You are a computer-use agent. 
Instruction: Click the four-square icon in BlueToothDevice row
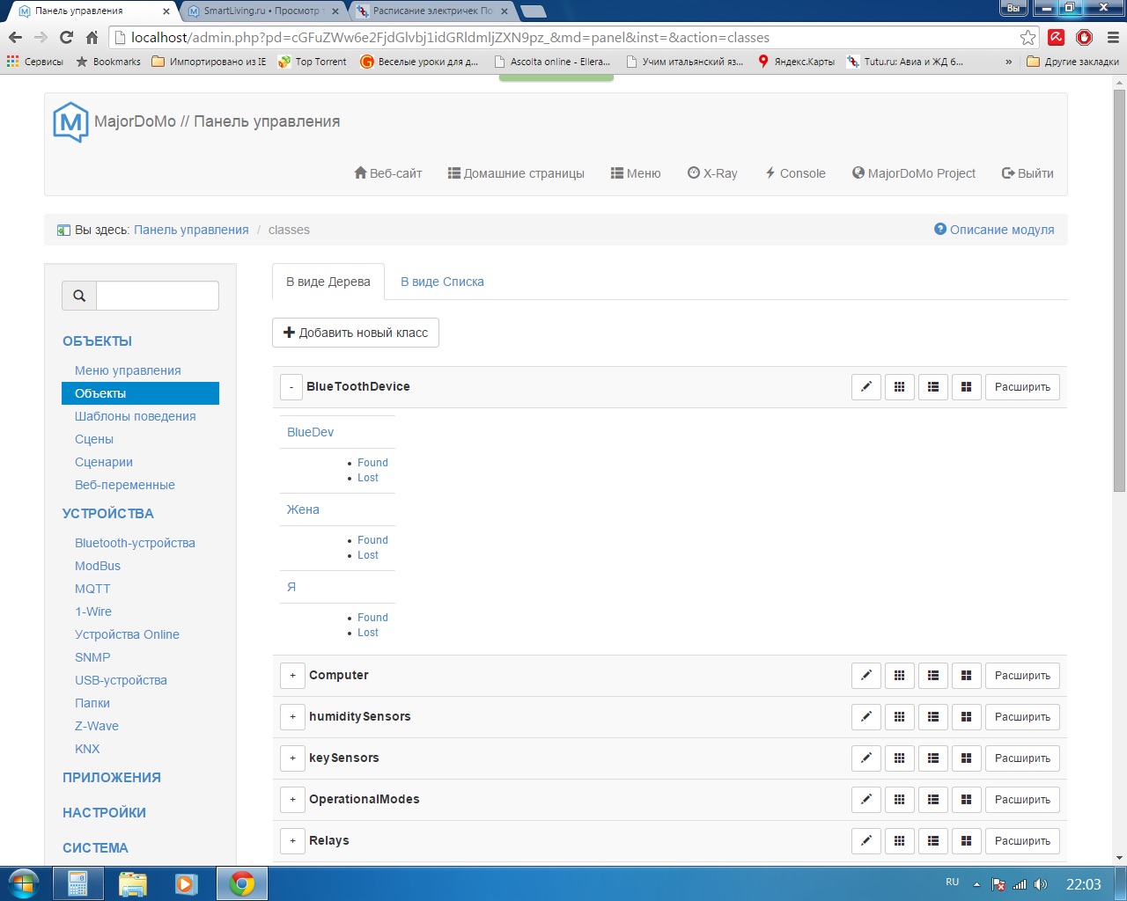click(x=967, y=387)
